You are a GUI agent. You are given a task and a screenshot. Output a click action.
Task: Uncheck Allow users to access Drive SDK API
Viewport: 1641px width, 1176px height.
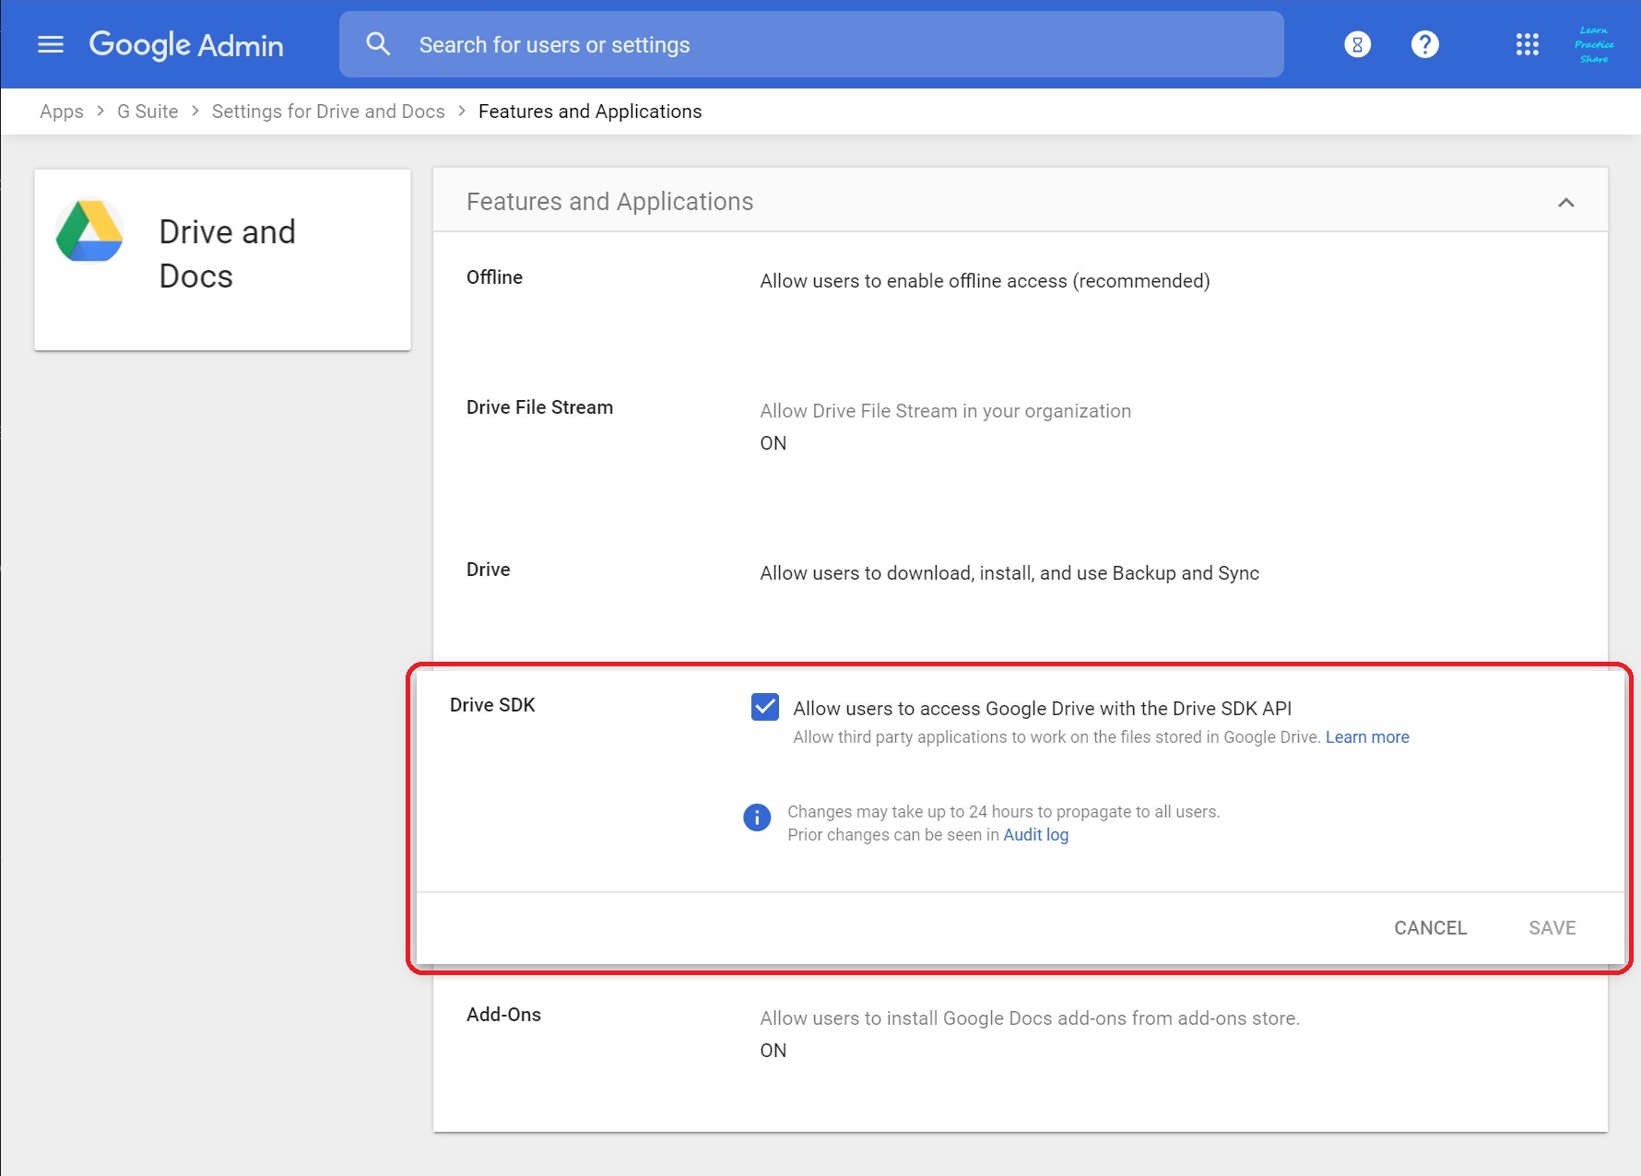pos(765,707)
